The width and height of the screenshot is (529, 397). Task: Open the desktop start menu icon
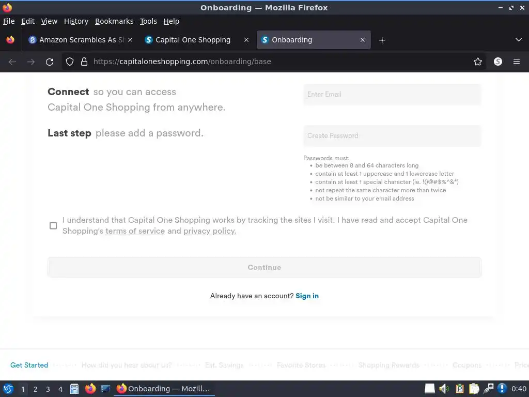(x=8, y=389)
